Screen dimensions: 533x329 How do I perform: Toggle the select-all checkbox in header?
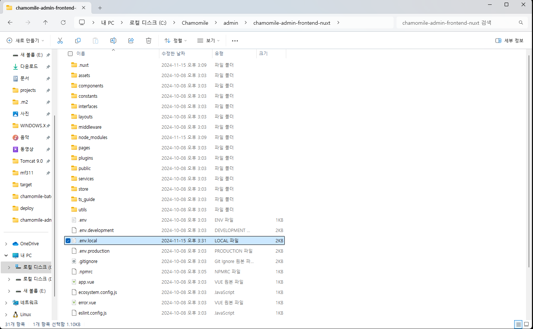pos(70,54)
